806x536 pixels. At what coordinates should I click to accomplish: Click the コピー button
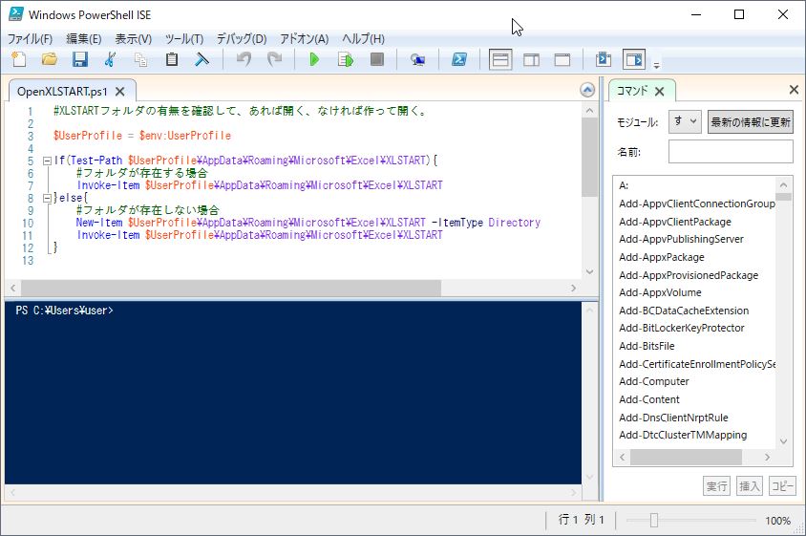pyautogui.click(x=782, y=486)
